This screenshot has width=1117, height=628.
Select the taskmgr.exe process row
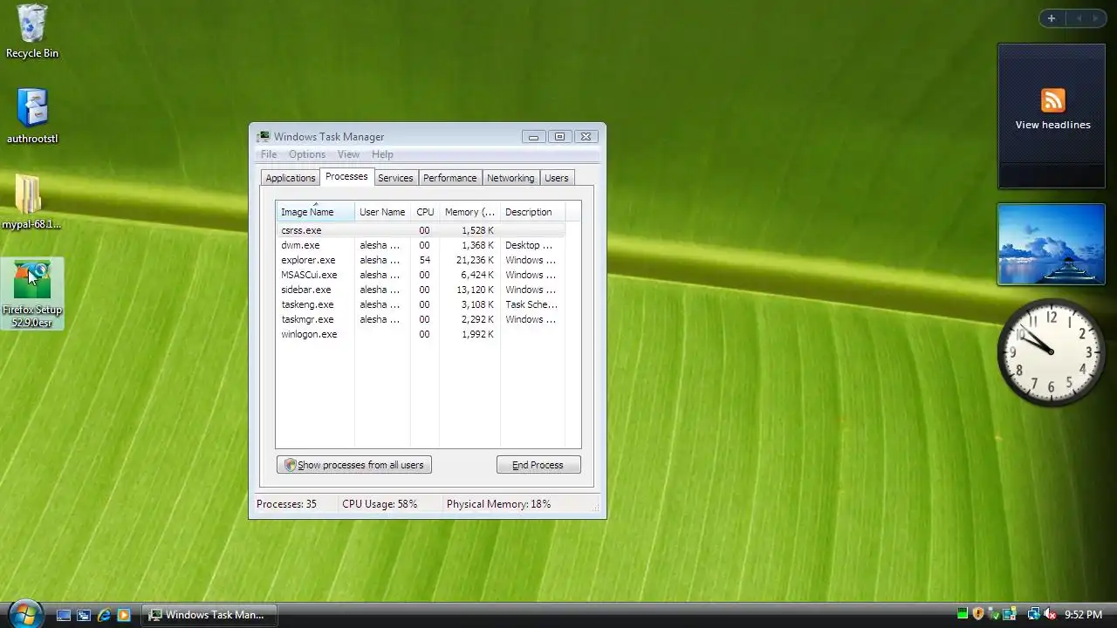tap(421, 319)
